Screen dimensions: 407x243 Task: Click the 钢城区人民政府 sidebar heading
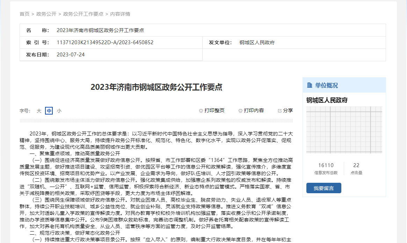327,100
